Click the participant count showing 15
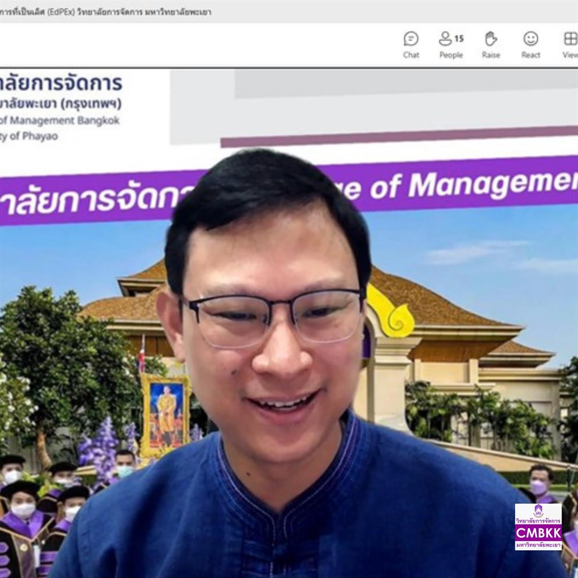This screenshot has height=578, width=578. coord(459,39)
